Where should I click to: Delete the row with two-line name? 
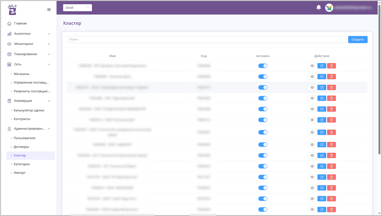coord(331,132)
